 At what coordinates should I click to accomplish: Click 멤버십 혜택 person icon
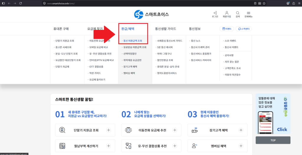pos(195,146)
